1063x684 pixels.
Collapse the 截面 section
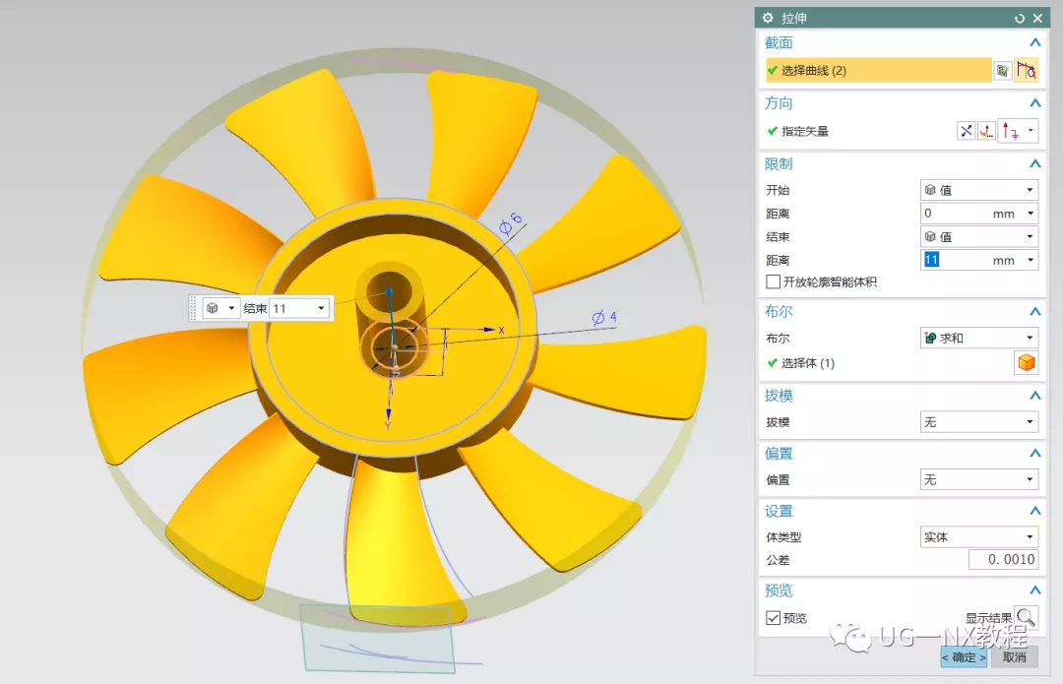(x=1035, y=42)
